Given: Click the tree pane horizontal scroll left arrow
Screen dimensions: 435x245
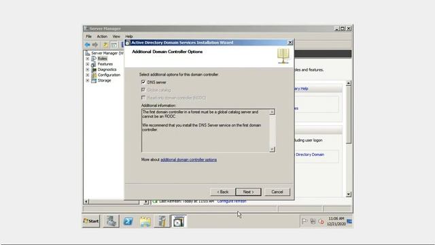Looking at the screenshot, I should coord(86,201).
